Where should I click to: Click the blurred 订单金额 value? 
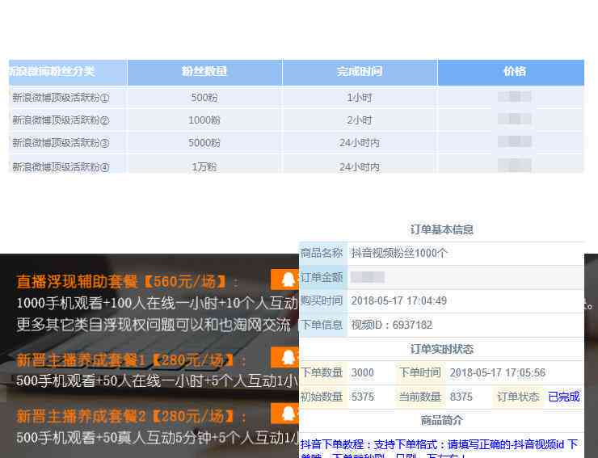coord(367,277)
